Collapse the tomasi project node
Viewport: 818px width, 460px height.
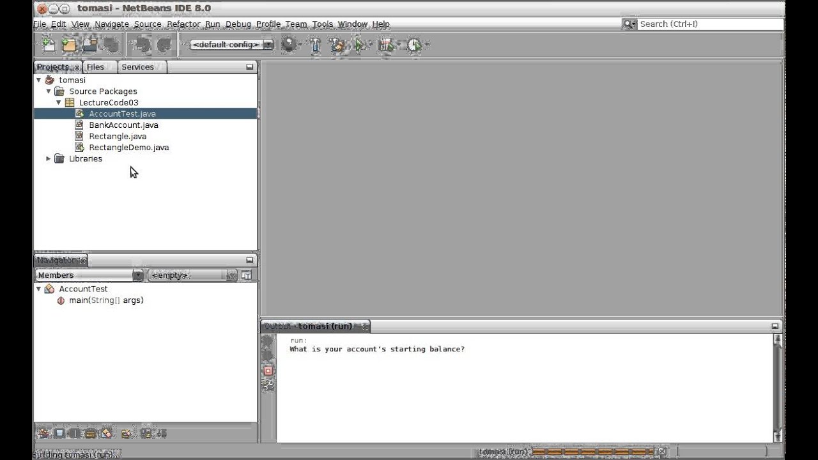click(x=38, y=80)
